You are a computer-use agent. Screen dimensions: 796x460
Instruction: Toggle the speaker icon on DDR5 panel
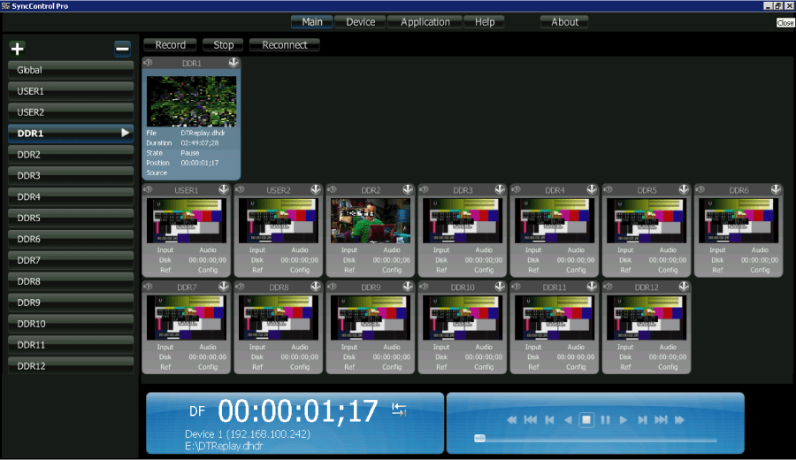click(608, 189)
